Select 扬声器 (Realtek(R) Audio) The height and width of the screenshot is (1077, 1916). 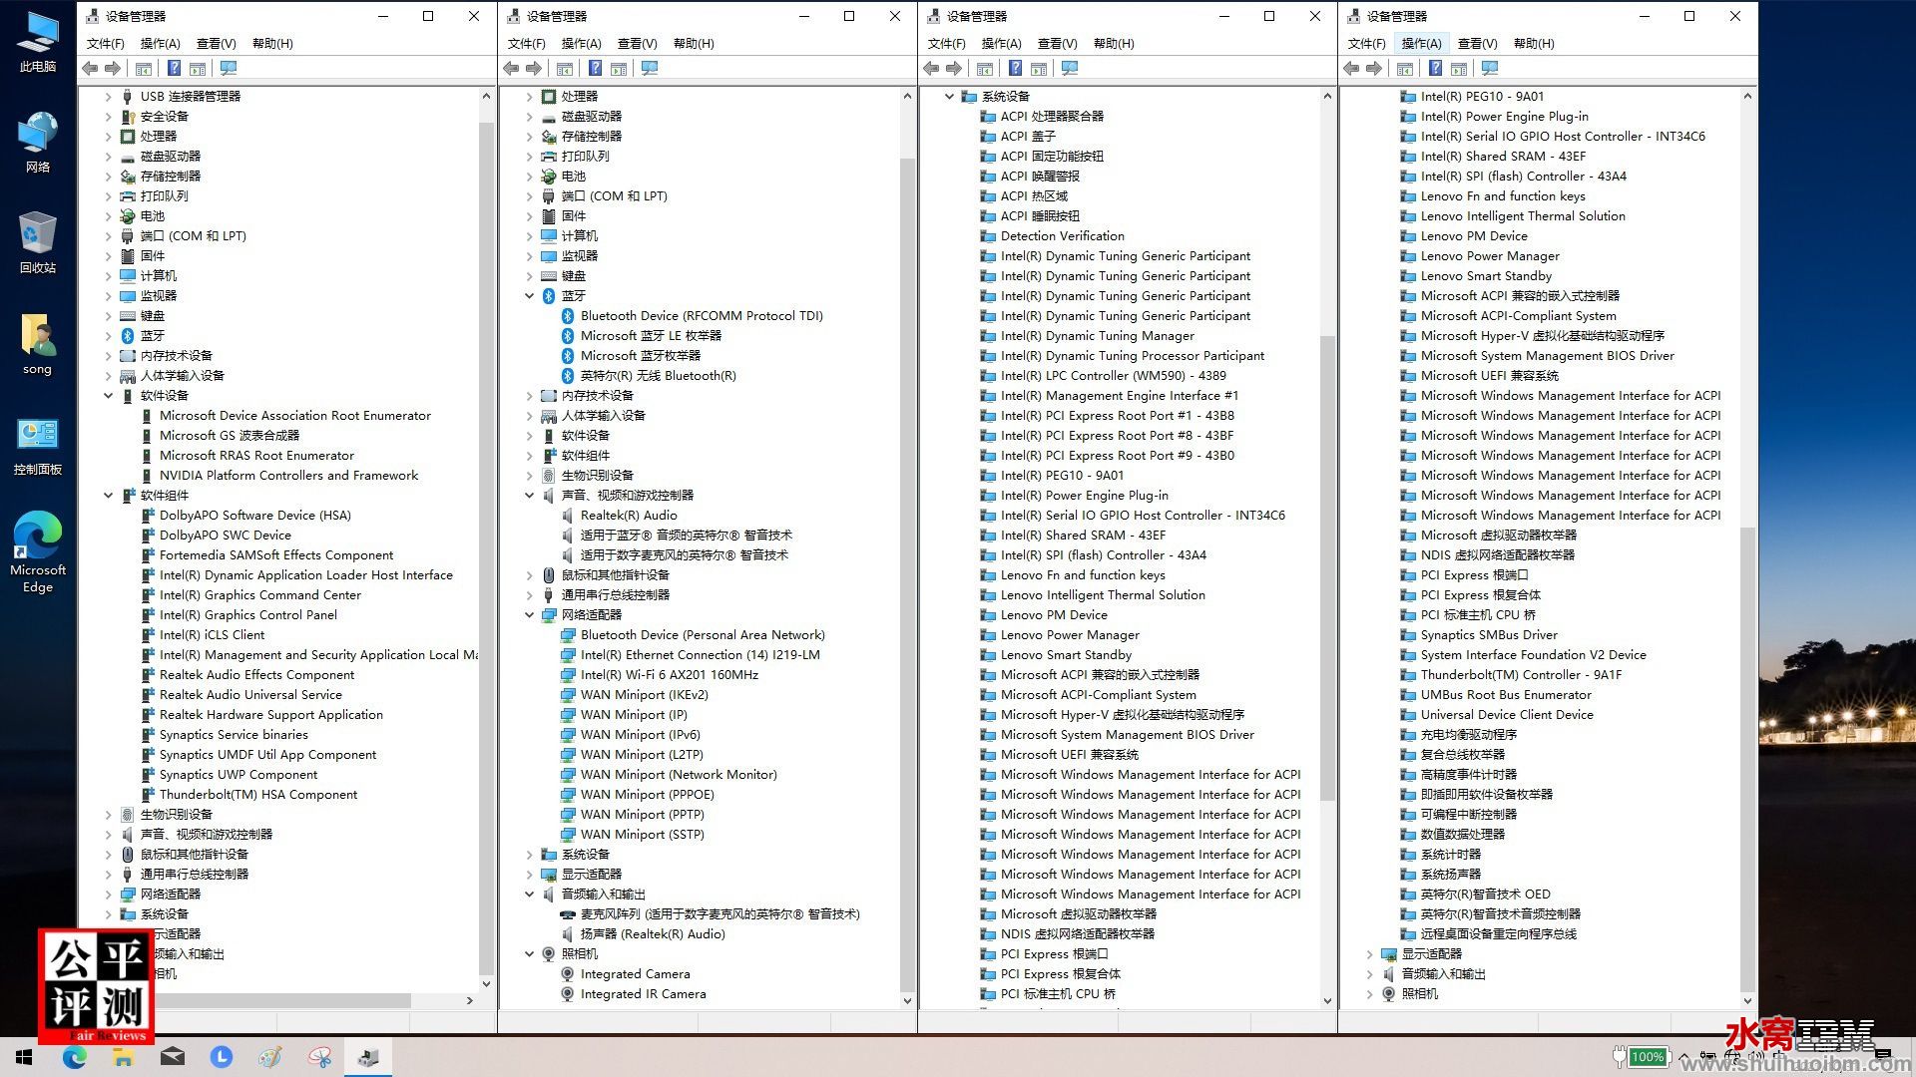pyautogui.click(x=653, y=934)
